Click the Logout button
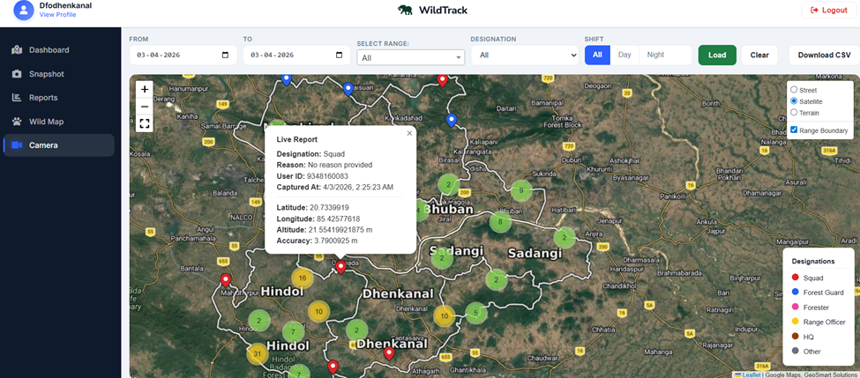Image resolution: width=860 pixels, height=378 pixels. [x=828, y=10]
